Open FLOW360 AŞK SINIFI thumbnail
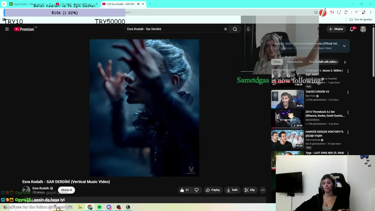This screenshot has width=375, height=211. [x=287, y=78]
